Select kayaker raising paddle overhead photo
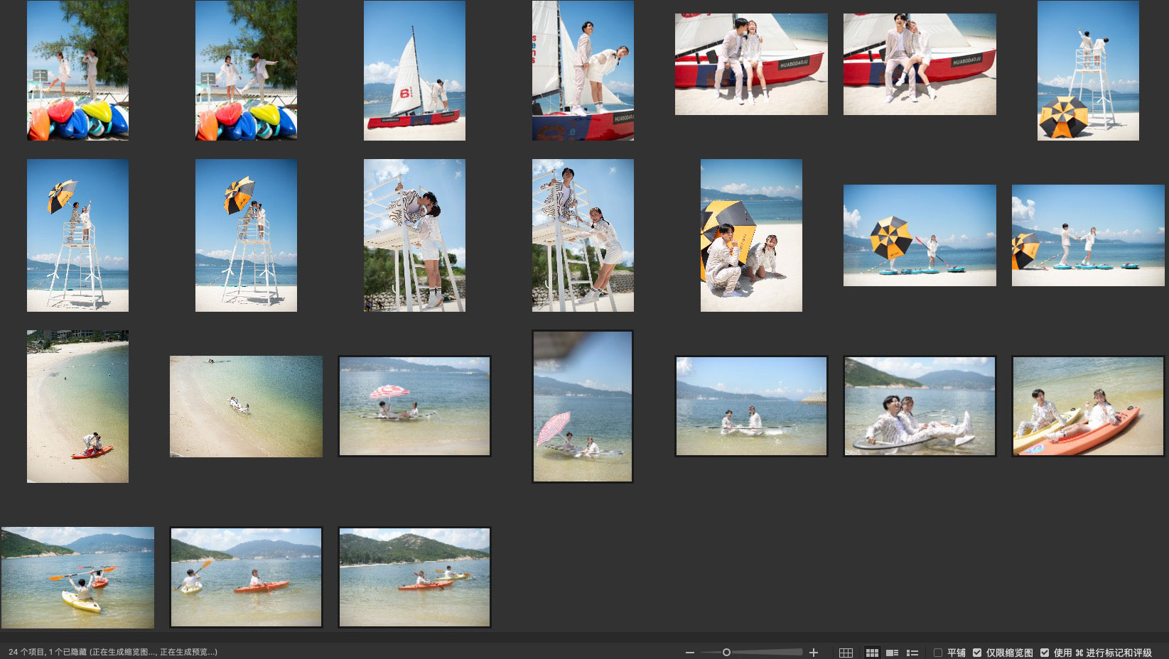This screenshot has width=1169, height=659. click(x=77, y=577)
